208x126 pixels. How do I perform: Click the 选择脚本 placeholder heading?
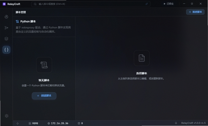tap(142, 73)
